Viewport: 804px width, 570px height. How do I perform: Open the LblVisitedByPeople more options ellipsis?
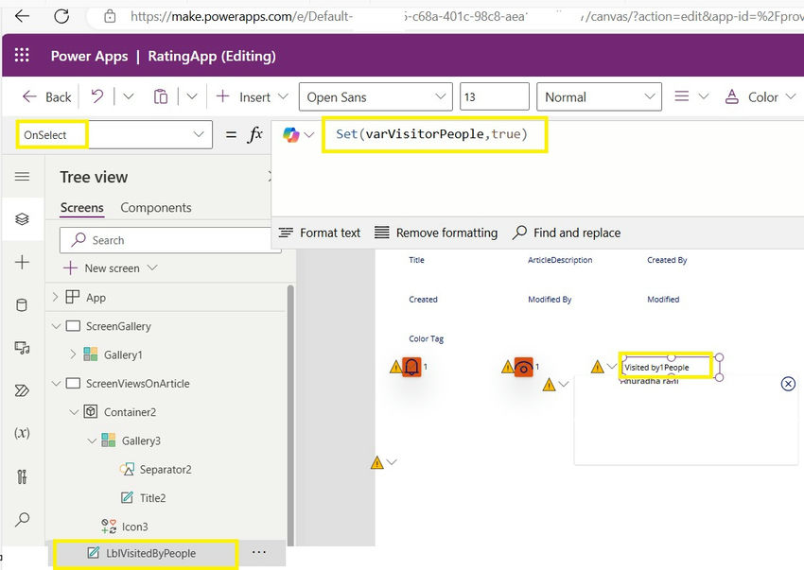[x=259, y=553]
